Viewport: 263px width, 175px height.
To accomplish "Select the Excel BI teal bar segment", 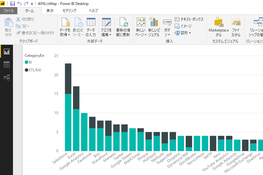I will point(76,130).
